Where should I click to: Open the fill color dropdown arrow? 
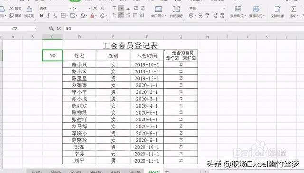pyautogui.click(x=86, y=16)
